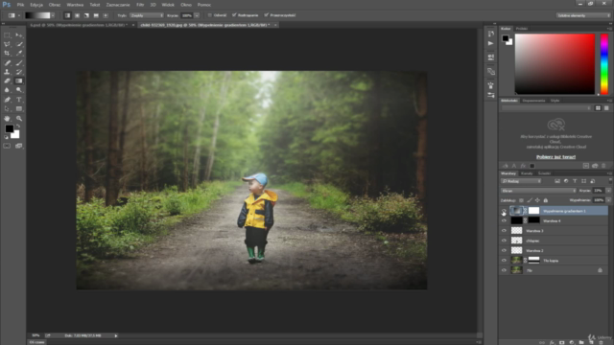The width and height of the screenshot is (614, 345).
Task: Select the Clone Stamp tool
Action: pos(7,72)
